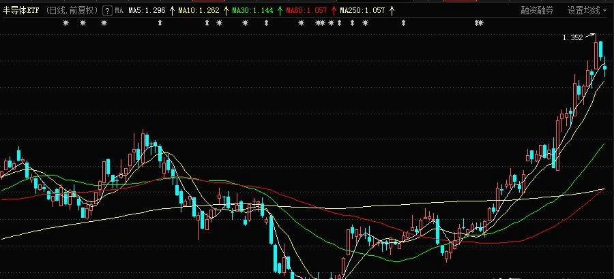Click the 设置均线 settings button
The width and height of the screenshot is (614, 279).
coord(583,11)
